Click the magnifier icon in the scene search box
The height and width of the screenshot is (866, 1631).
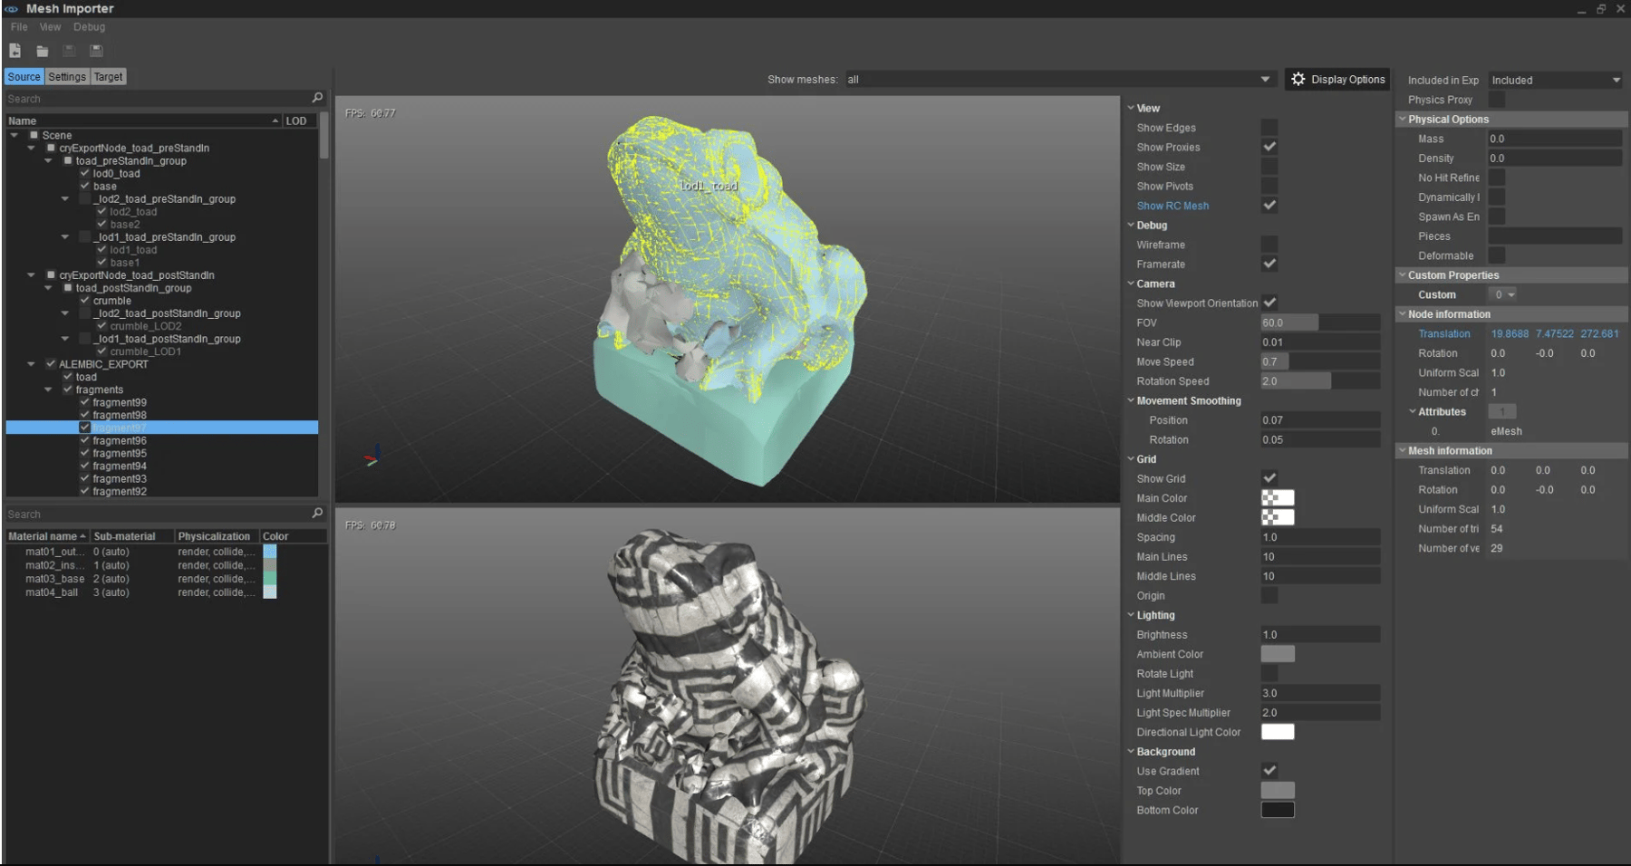click(x=317, y=98)
